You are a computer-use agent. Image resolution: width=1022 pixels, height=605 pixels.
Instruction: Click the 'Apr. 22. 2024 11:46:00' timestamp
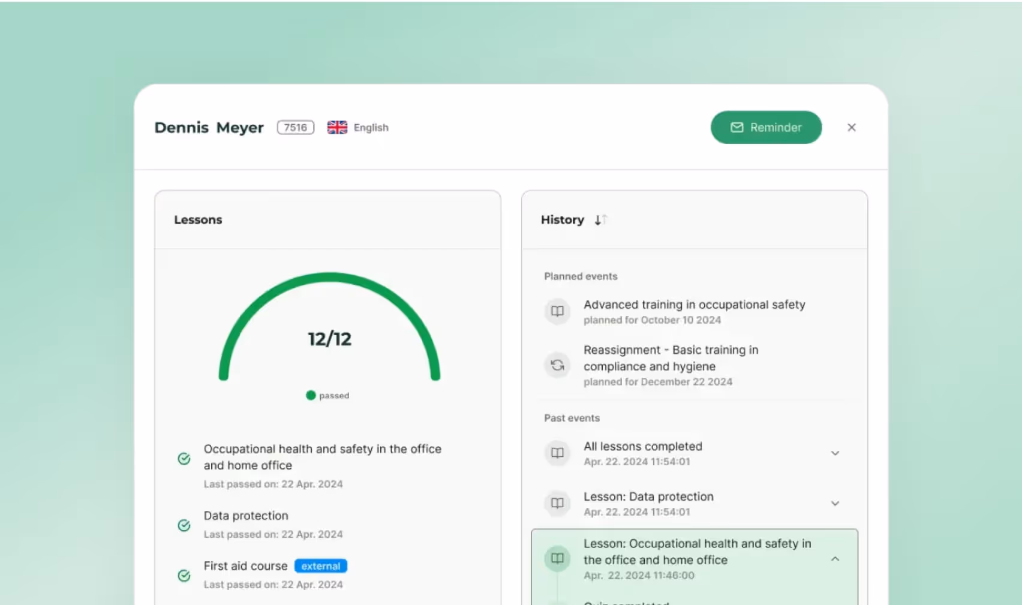coord(639,576)
